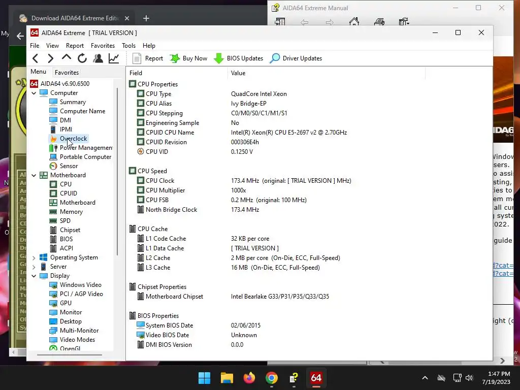Select Power Management in the tree

click(x=81, y=148)
